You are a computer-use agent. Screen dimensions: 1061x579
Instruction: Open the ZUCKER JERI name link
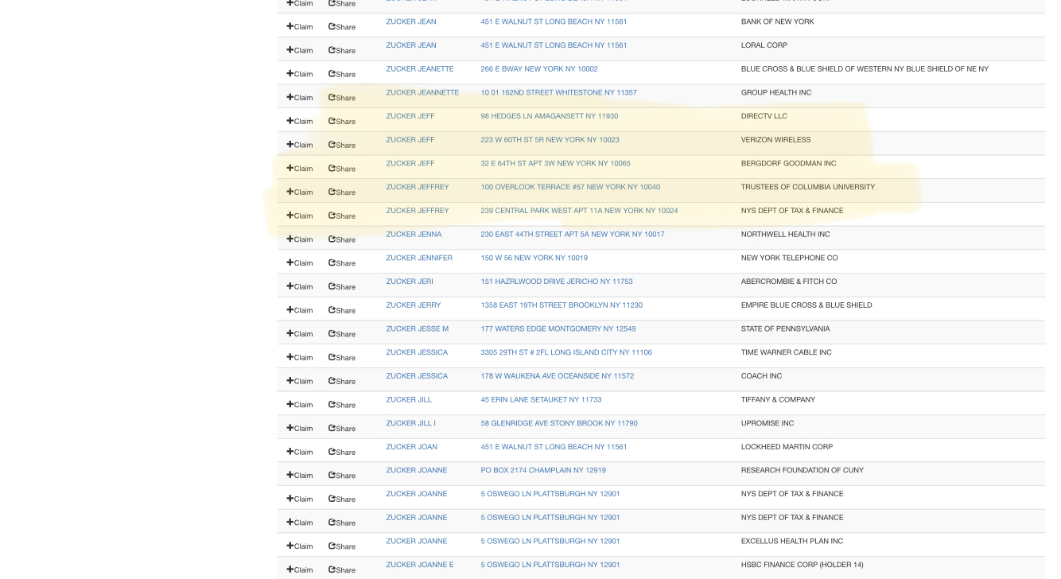pos(410,282)
